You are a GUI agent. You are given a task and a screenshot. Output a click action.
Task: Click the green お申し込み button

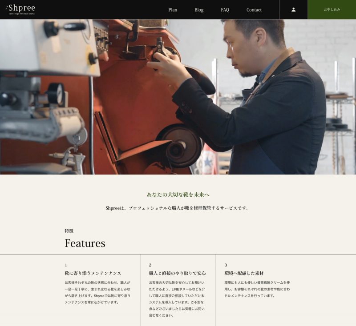coord(332,9)
